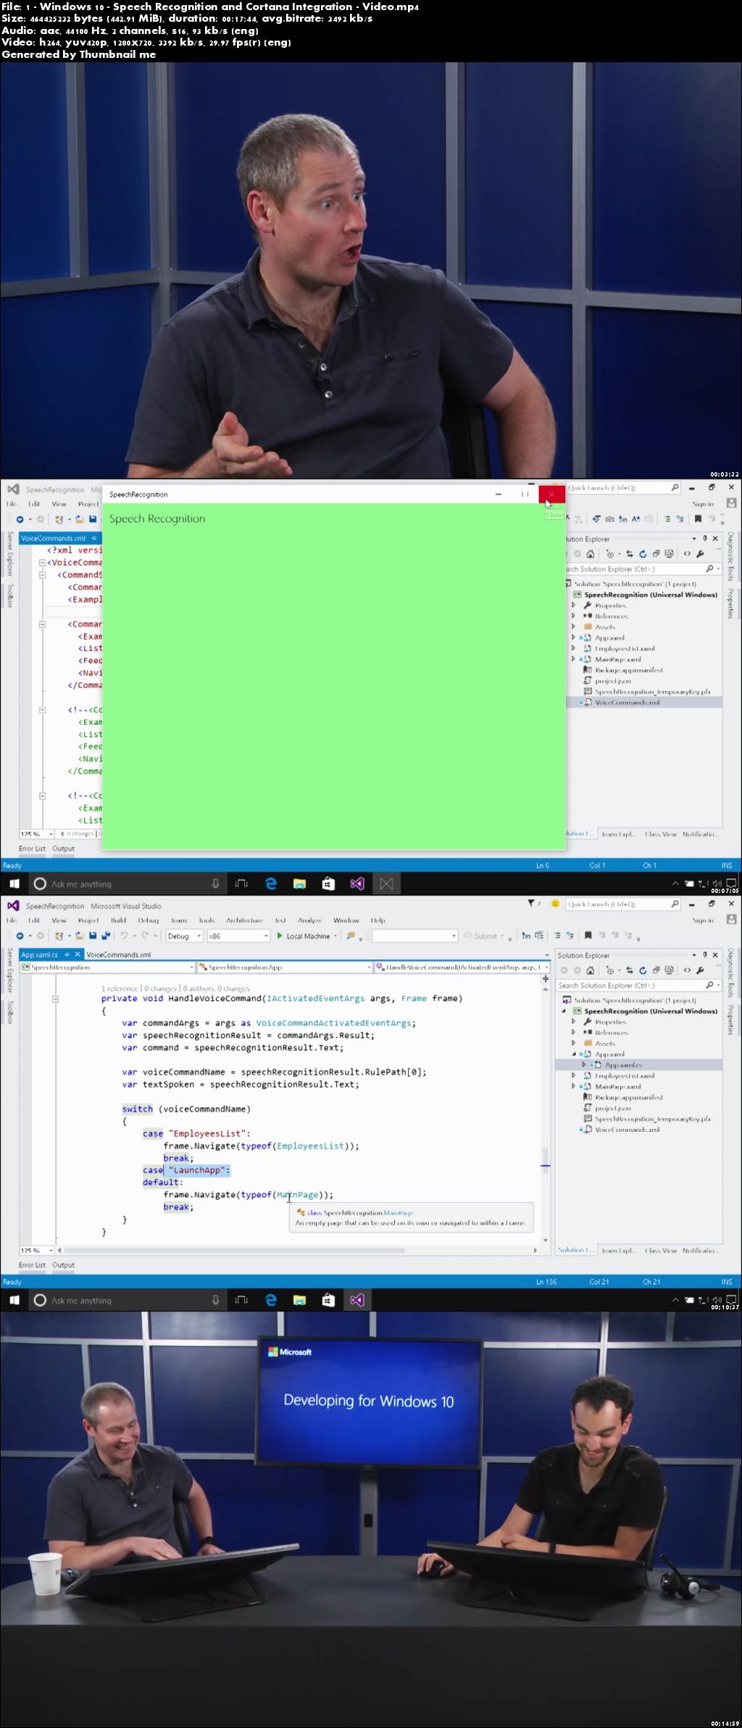Toggle the pin on the App.xaml.cs tab
Image resolution: width=742 pixels, height=1728 pixels.
coord(67,955)
